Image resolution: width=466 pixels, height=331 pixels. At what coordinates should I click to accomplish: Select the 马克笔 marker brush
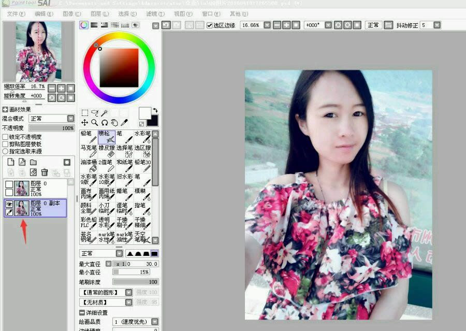(88, 151)
